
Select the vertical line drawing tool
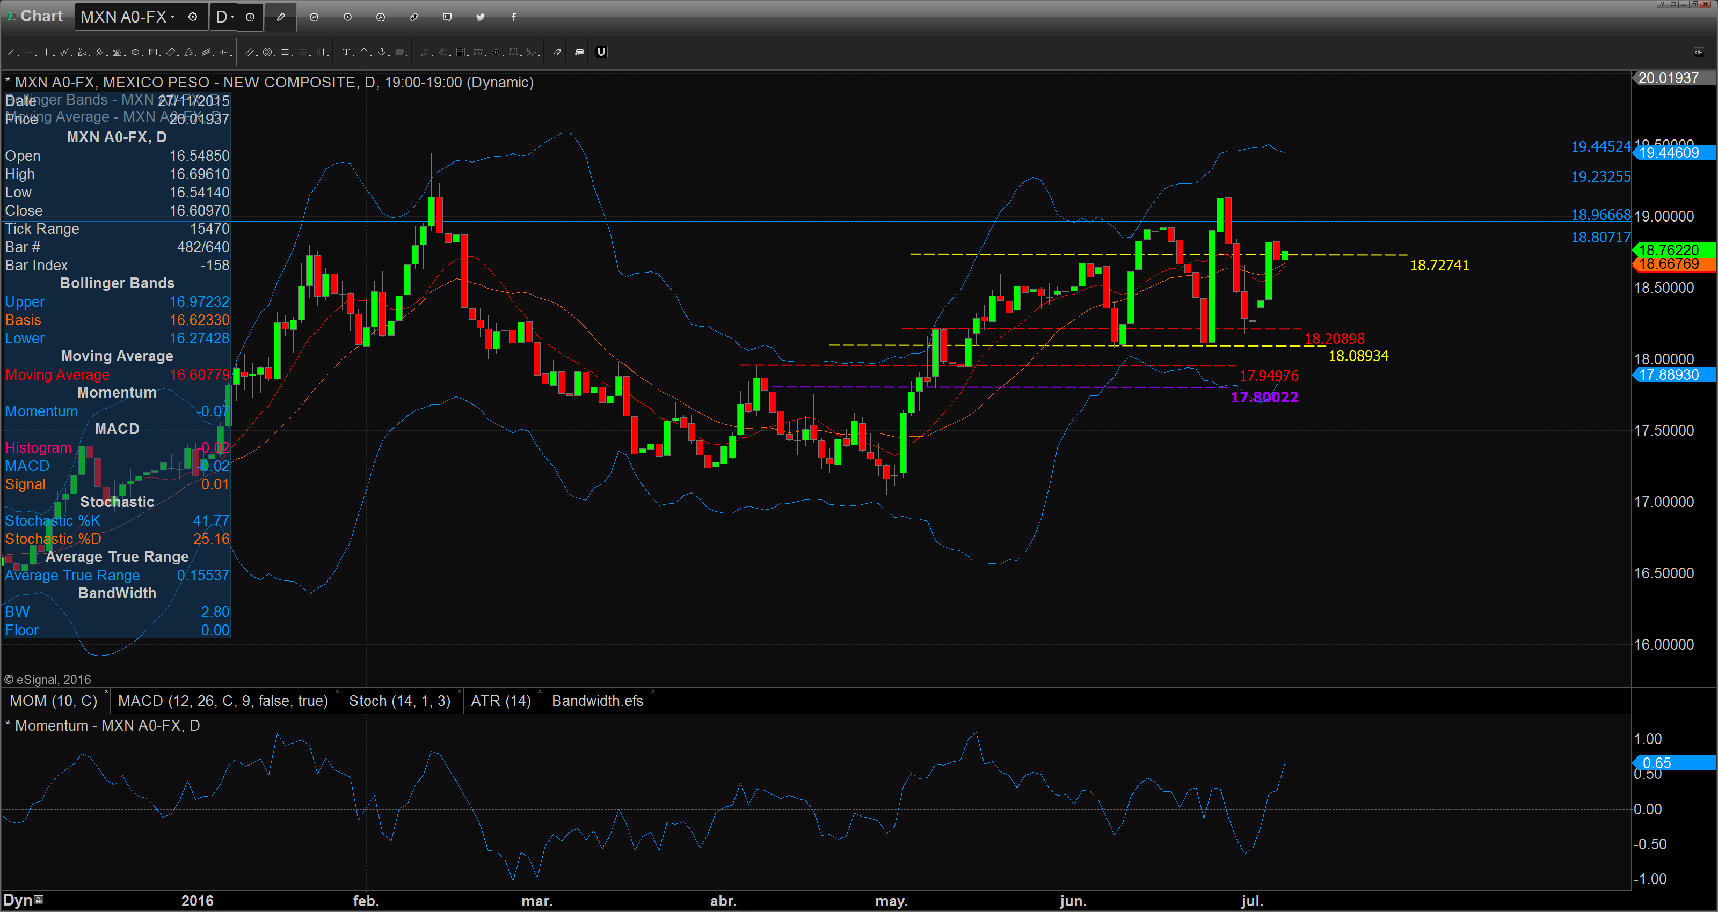pos(47,52)
